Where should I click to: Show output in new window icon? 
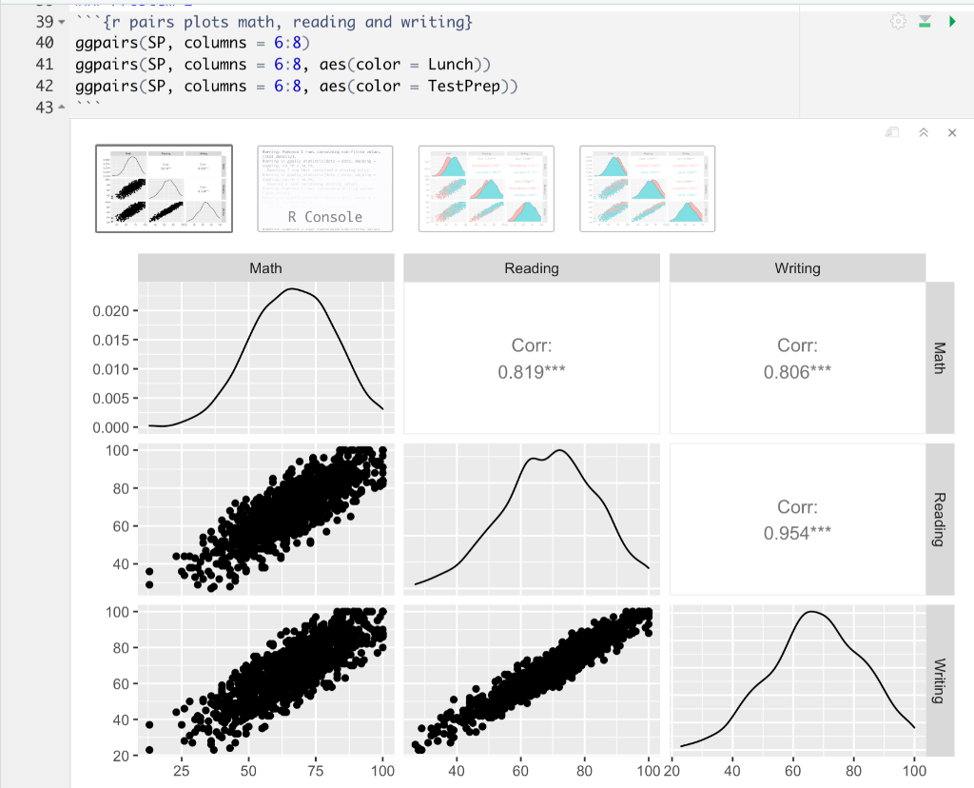892,132
